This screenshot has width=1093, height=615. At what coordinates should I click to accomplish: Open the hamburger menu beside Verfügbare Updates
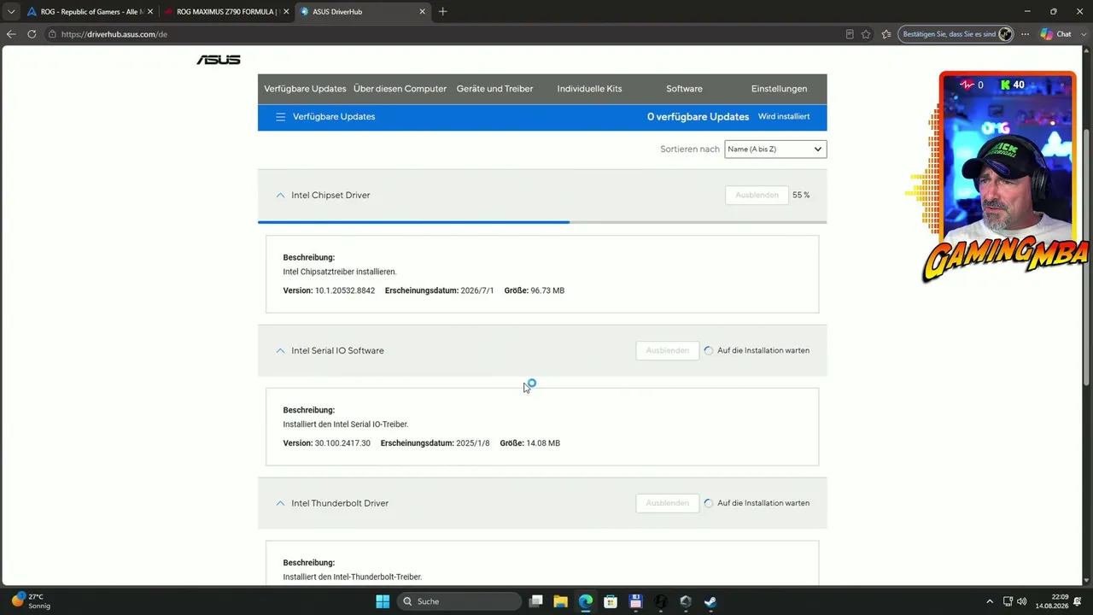280,117
